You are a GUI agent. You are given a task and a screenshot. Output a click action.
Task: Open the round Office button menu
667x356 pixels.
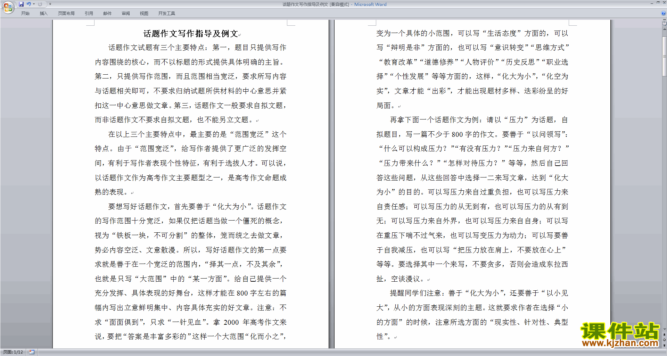8,7
